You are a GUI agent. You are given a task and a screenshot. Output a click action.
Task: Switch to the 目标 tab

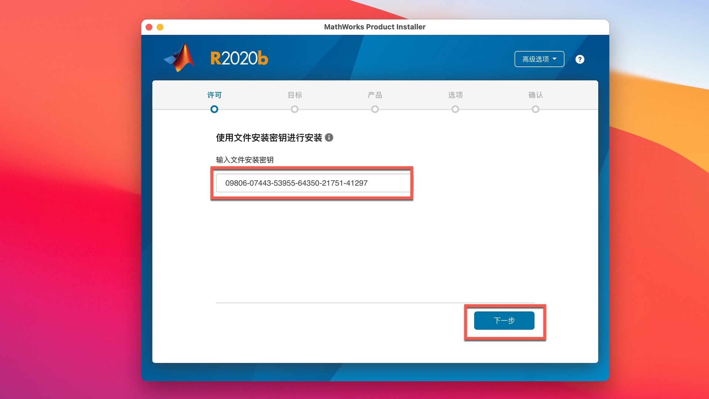click(294, 95)
